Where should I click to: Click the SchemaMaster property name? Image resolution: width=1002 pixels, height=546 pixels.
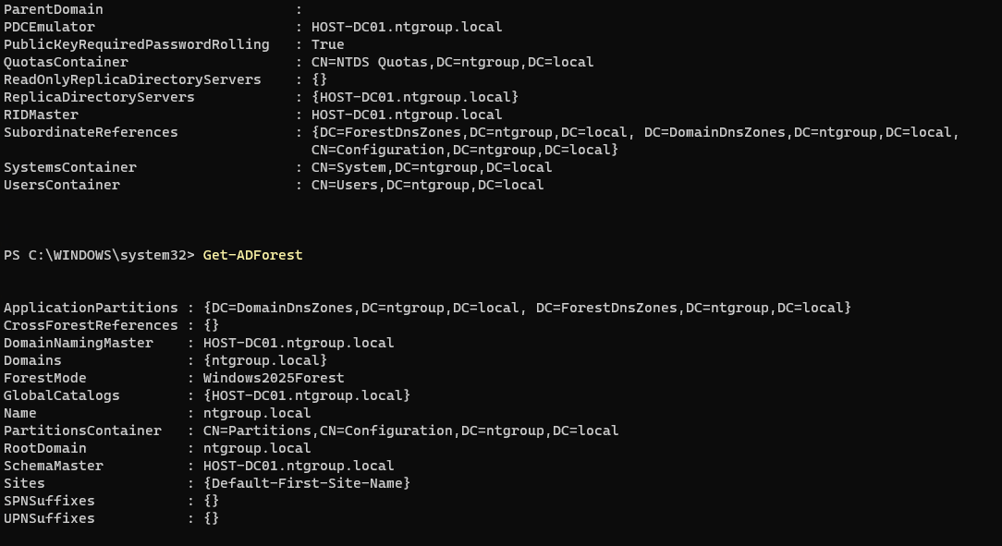[54, 466]
